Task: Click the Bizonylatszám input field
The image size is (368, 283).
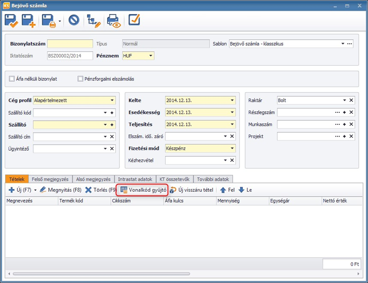Action: click(x=70, y=44)
